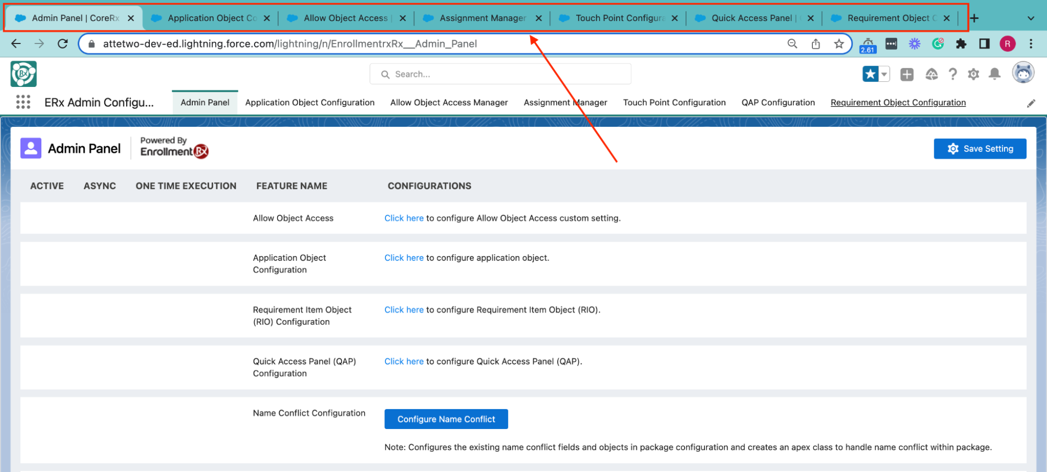
Task: Click the pencil to edit navigation items
Action: (x=1031, y=103)
